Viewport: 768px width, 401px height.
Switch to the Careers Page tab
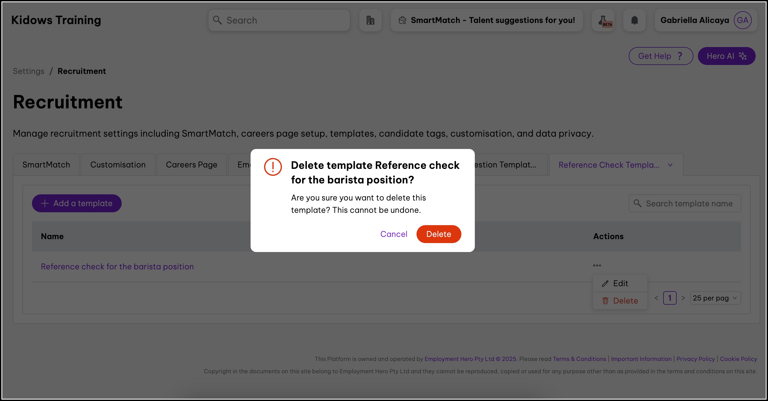(x=191, y=165)
